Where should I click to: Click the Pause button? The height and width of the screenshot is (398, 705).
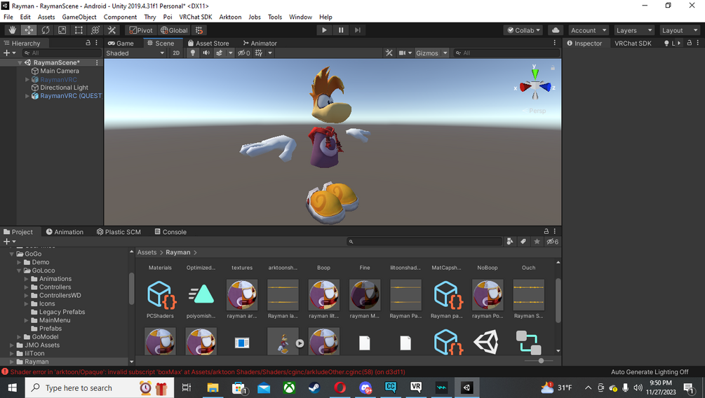pos(341,30)
